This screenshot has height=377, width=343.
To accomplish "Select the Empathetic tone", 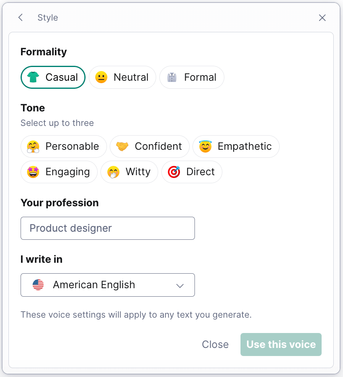I will (236, 146).
